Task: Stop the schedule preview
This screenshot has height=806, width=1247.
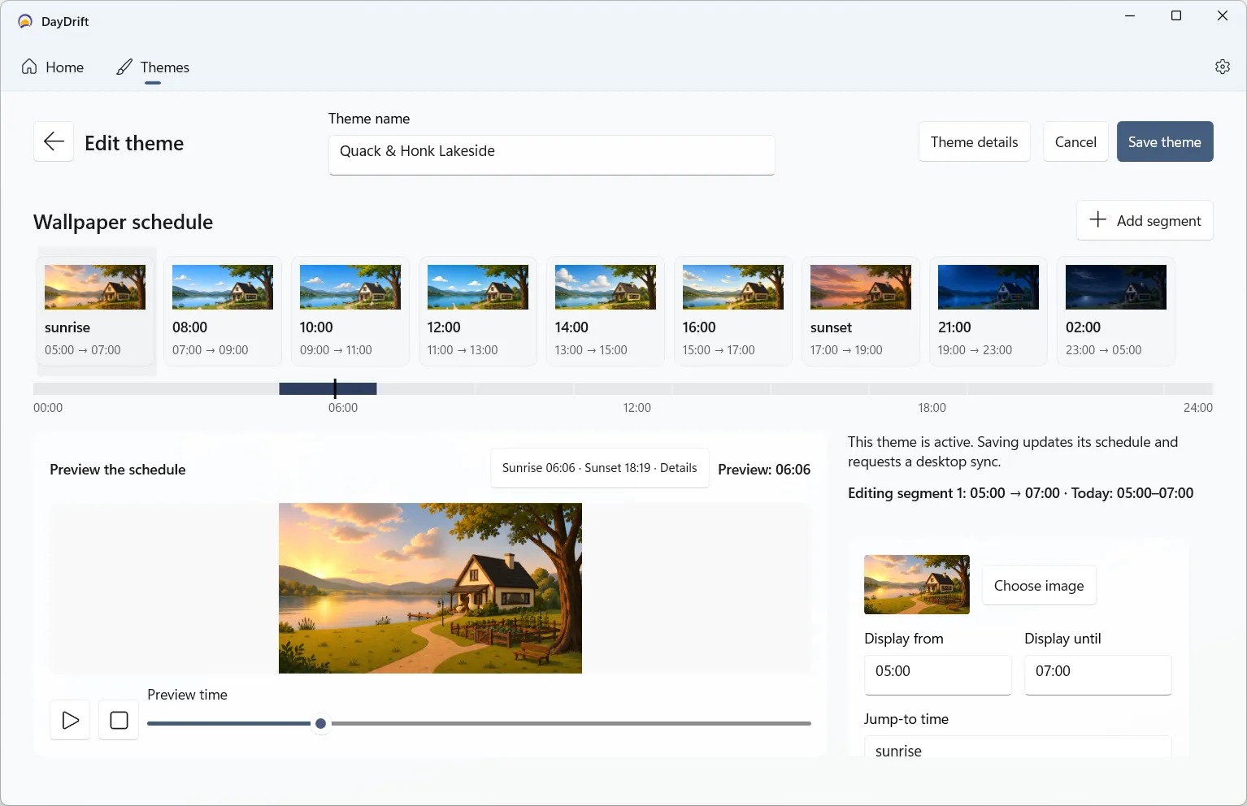Action: coord(119,720)
